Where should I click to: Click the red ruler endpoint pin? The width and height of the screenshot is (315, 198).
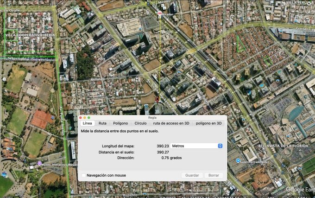coord(157,100)
